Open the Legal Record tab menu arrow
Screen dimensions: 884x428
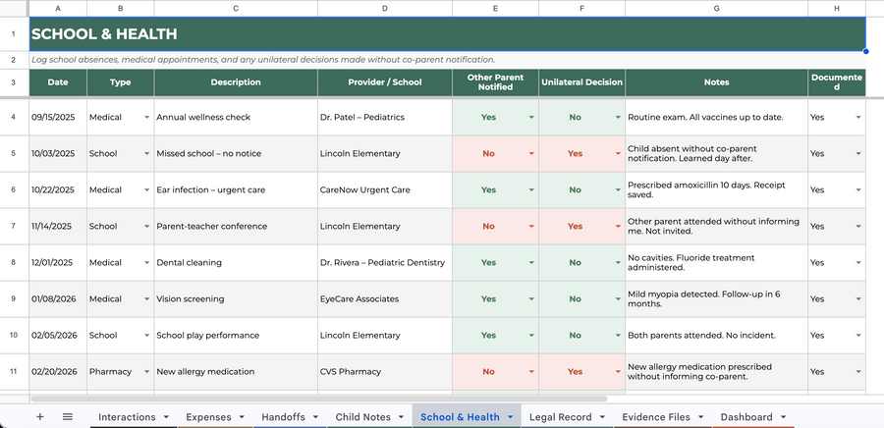pyautogui.click(x=603, y=417)
